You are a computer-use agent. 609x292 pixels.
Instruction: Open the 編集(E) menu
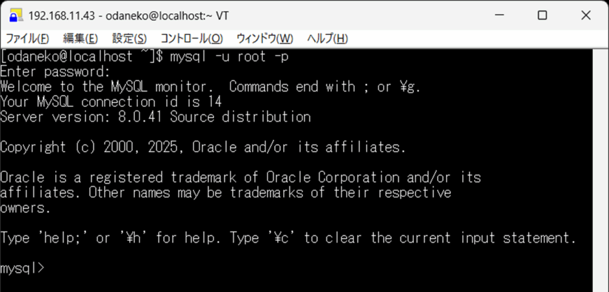[x=80, y=39]
